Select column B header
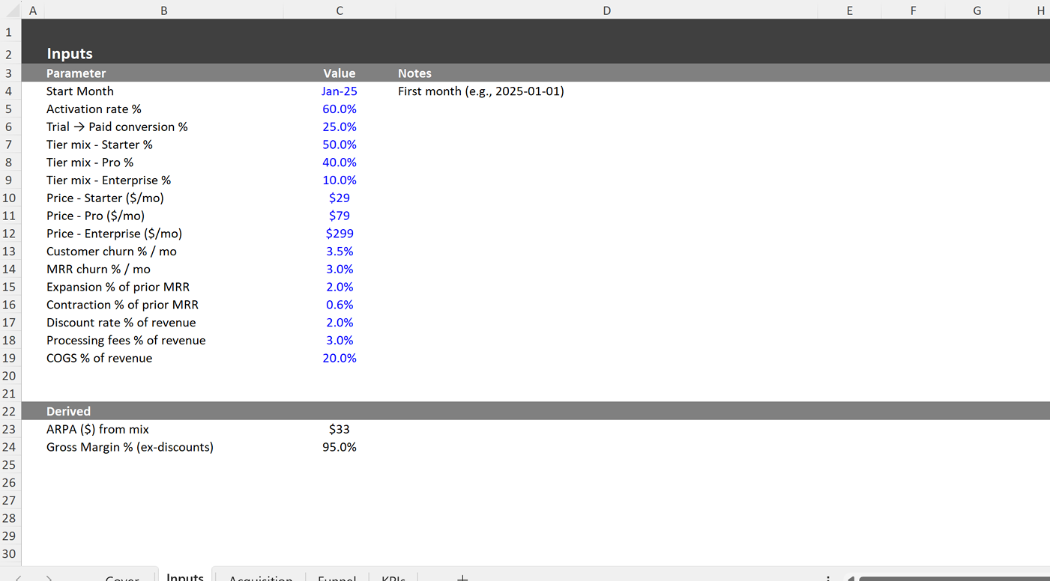1050x581 pixels. pyautogui.click(x=163, y=10)
